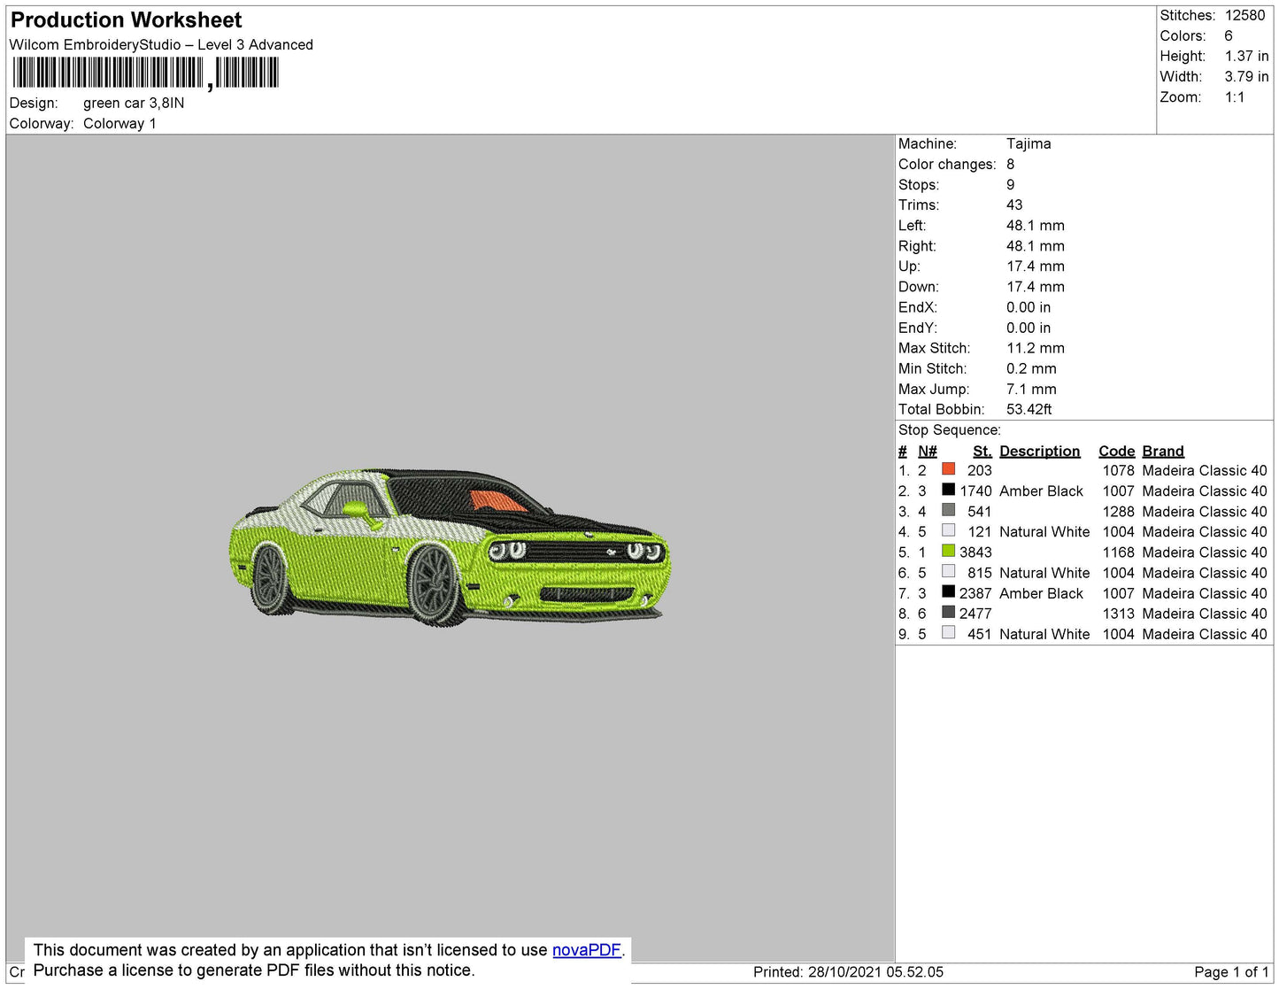Click the Stitches value 12580
Screen dimensions: 1279x989
tap(1244, 16)
